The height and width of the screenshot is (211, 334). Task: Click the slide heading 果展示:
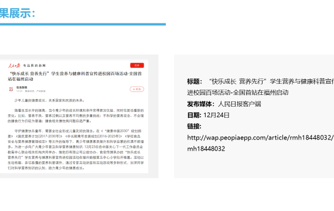pos(18,13)
